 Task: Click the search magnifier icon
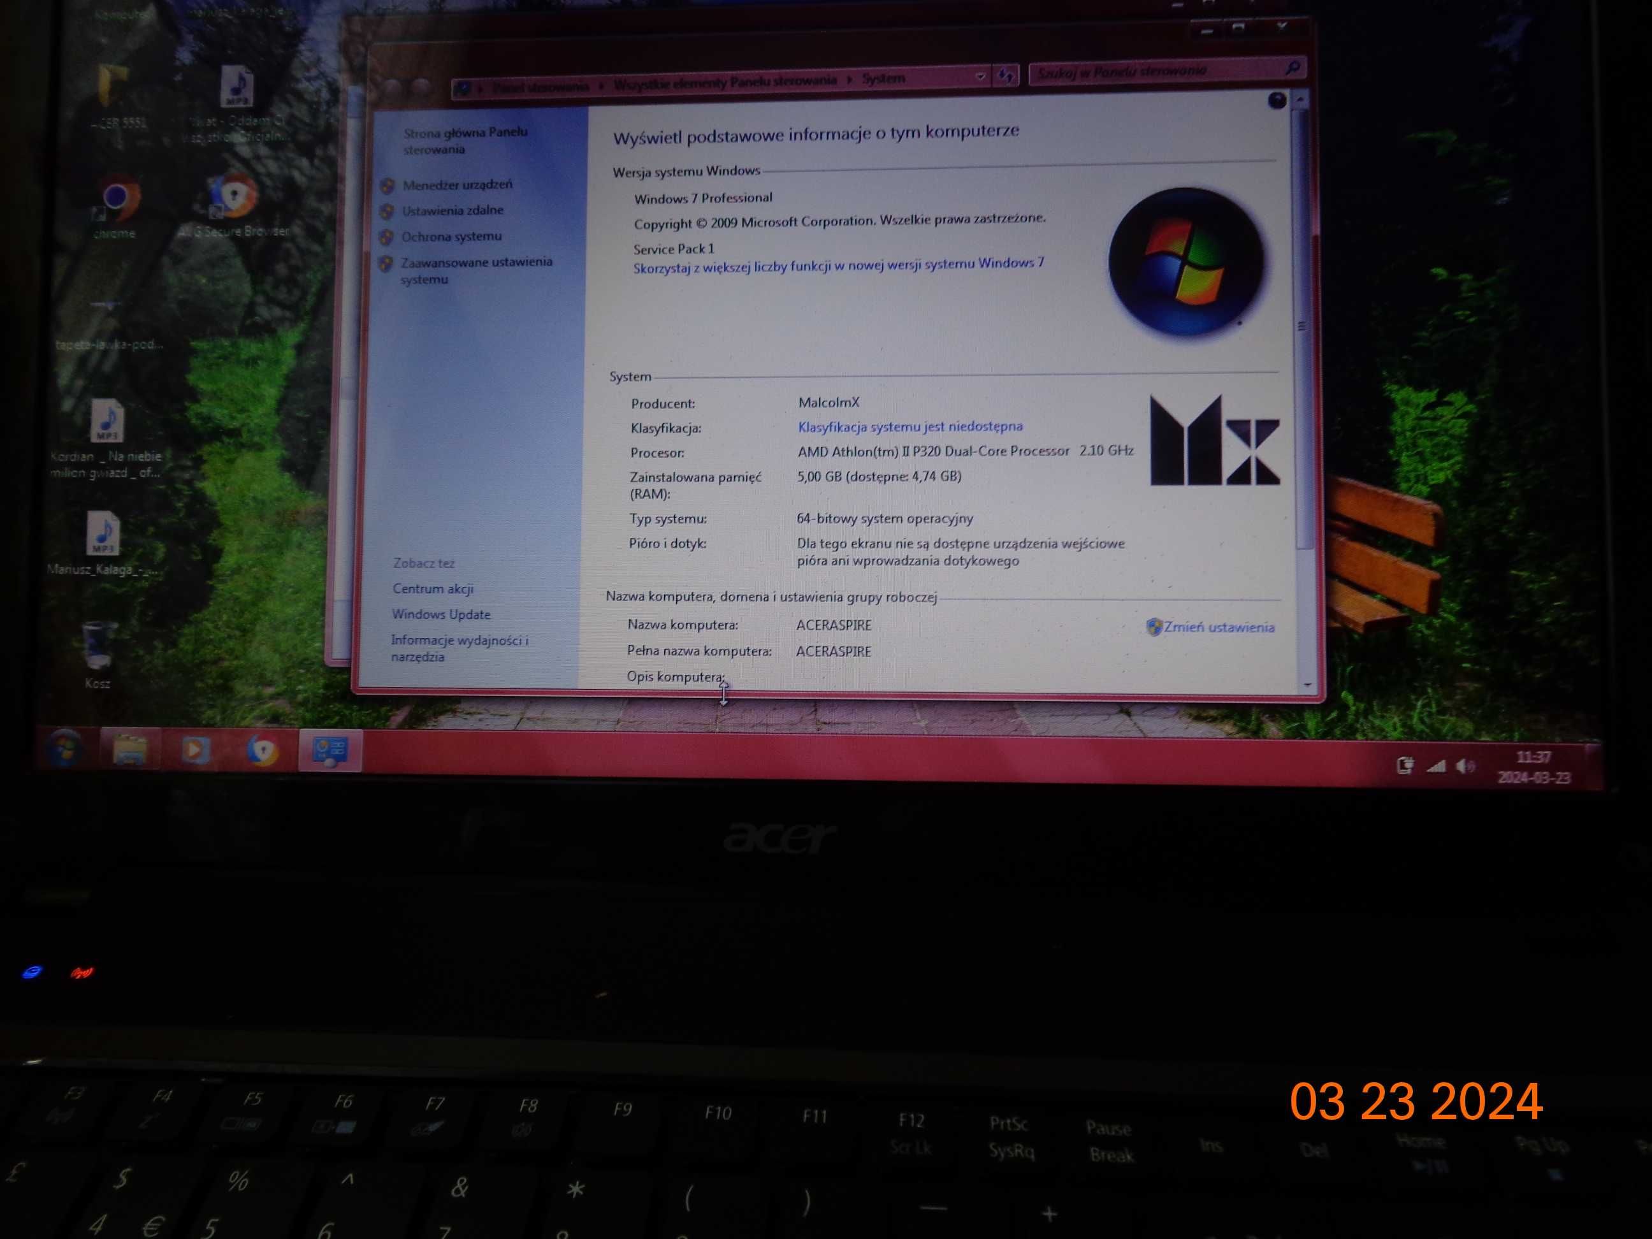click(x=1293, y=69)
